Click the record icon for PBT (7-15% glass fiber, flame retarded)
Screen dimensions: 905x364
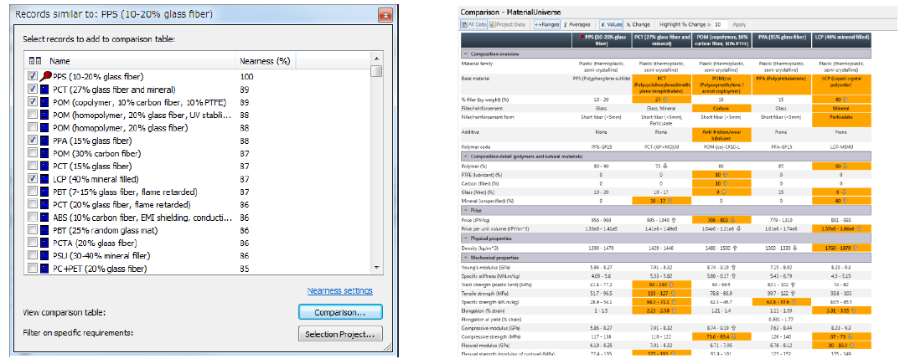(45, 192)
